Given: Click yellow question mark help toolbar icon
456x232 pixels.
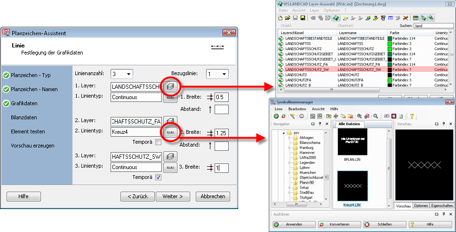Looking at the screenshot, I should point(412,116).
